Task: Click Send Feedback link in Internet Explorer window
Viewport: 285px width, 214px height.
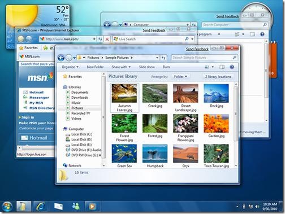Action: click(154, 30)
